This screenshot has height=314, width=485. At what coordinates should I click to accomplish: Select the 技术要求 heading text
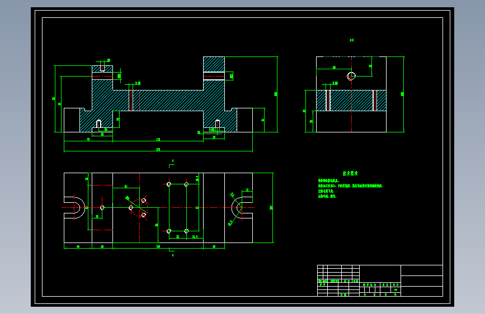pos(350,173)
